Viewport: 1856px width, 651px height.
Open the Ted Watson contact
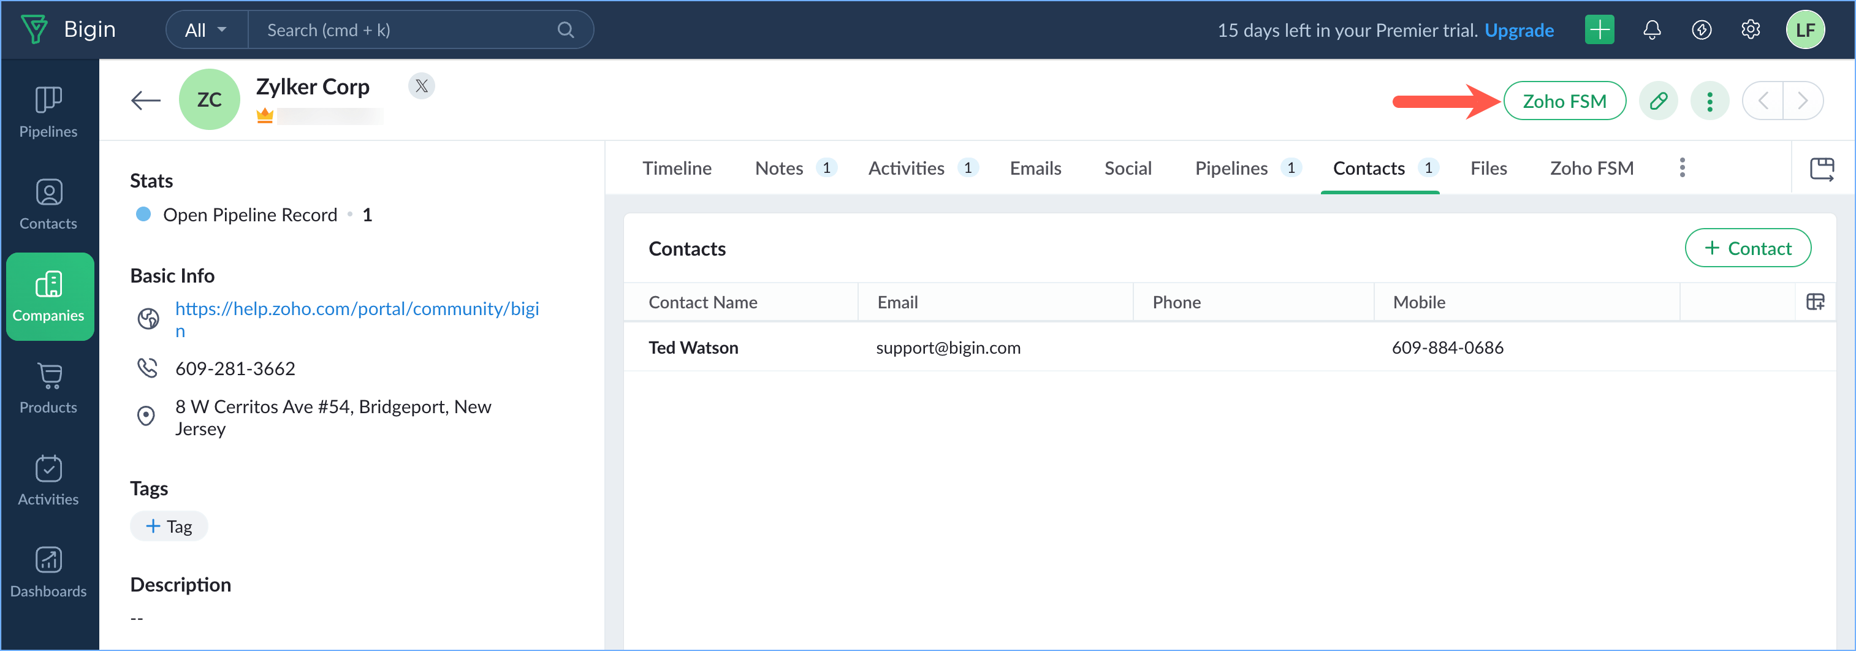[693, 348]
